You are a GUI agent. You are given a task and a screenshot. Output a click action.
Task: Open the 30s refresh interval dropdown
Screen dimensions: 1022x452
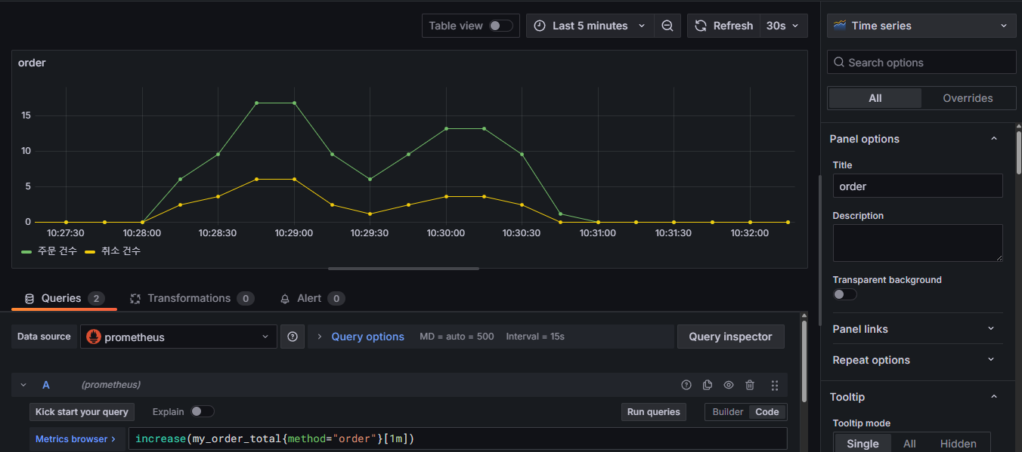[783, 26]
